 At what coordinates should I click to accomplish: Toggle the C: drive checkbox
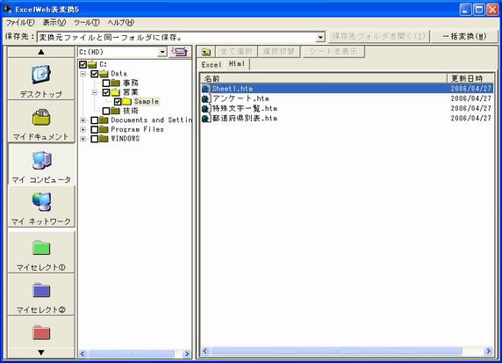coord(82,64)
